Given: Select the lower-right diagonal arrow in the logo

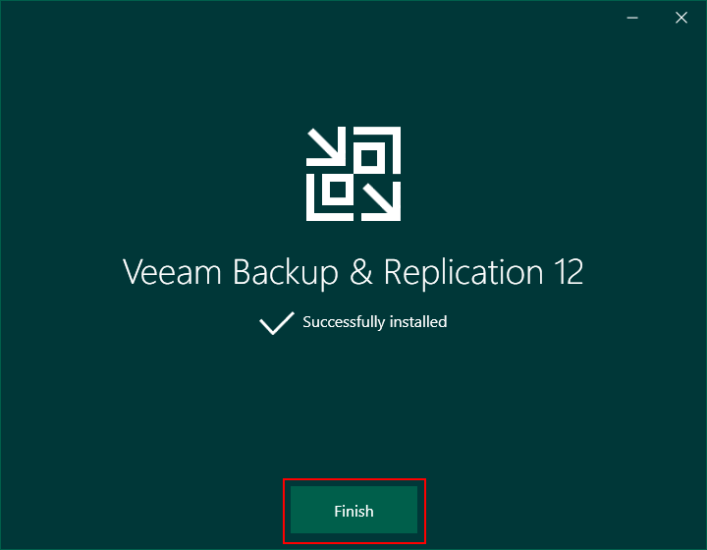Looking at the screenshot, I should tap(381, 201).
